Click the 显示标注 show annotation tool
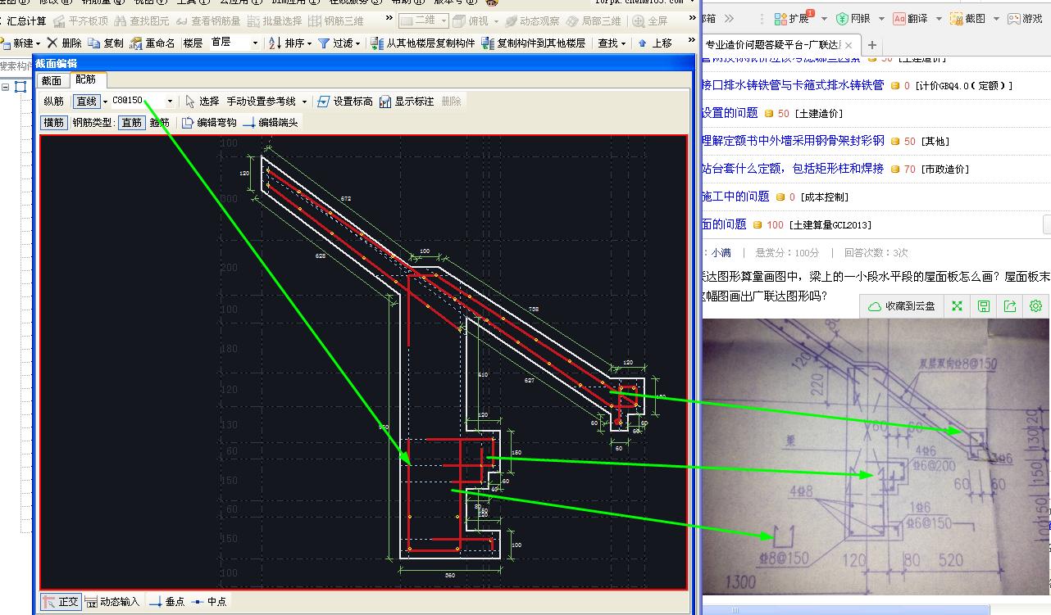1051x615 pixels. (407, 102)
